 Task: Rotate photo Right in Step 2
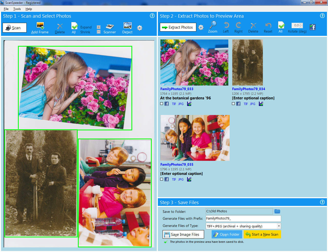click(238, 25)
